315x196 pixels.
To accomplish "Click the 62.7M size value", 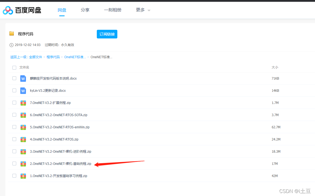I will point(276,127).
